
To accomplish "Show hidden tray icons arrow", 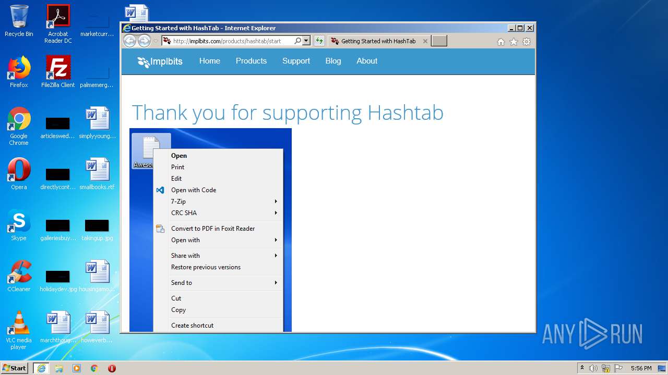I will tap(582, 368).
